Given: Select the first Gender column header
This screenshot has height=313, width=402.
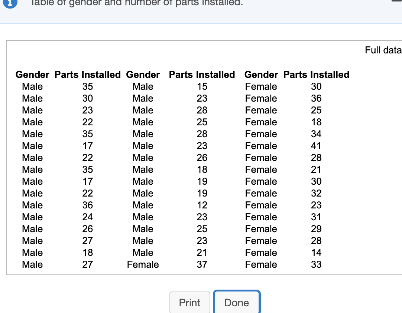Looking at the screenshot, I should (32, 75).
